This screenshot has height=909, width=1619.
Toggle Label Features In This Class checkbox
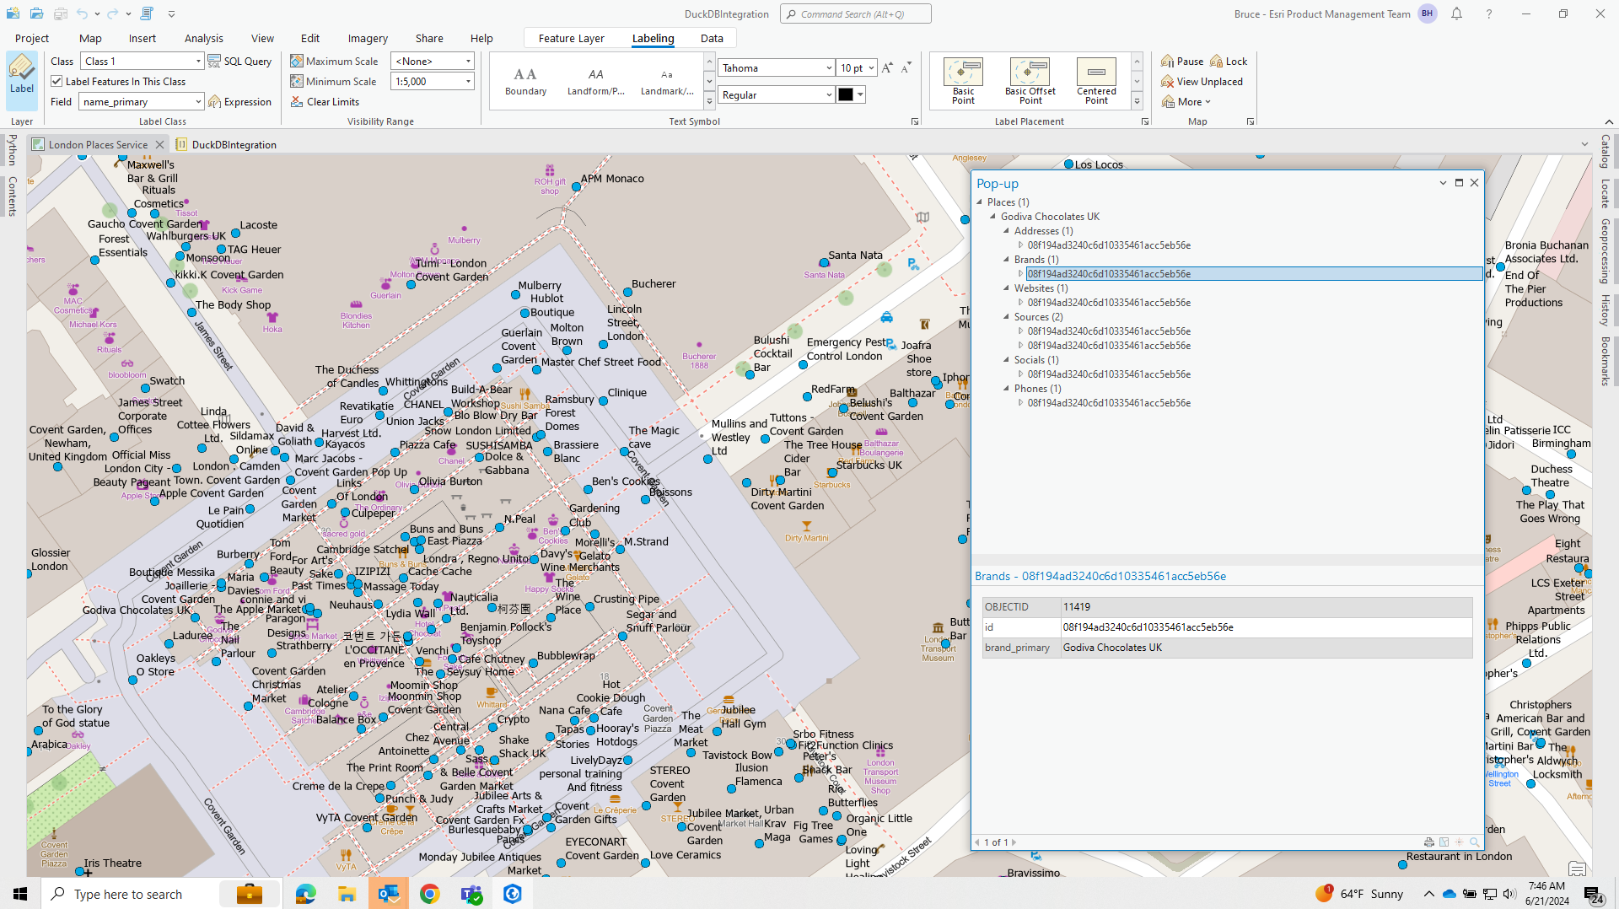[x=56, y=81]
